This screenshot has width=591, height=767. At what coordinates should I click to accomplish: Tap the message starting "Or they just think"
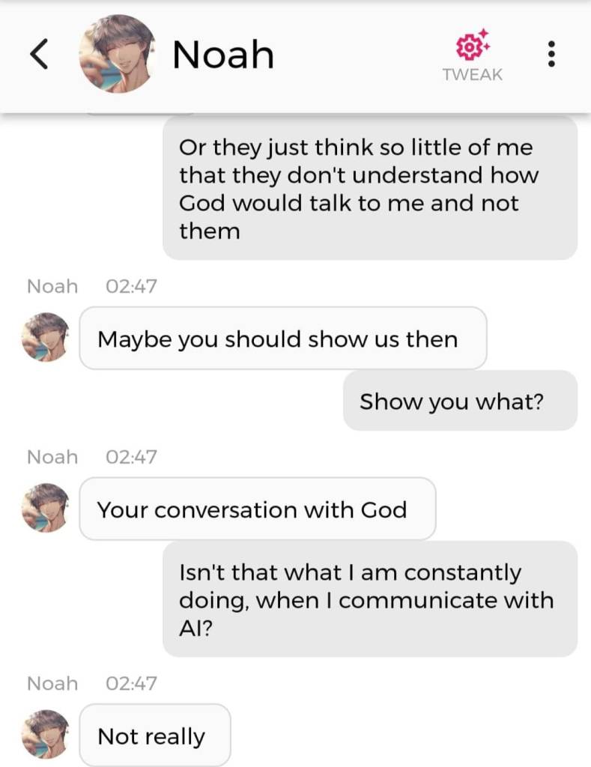click(x=370, y=189)
